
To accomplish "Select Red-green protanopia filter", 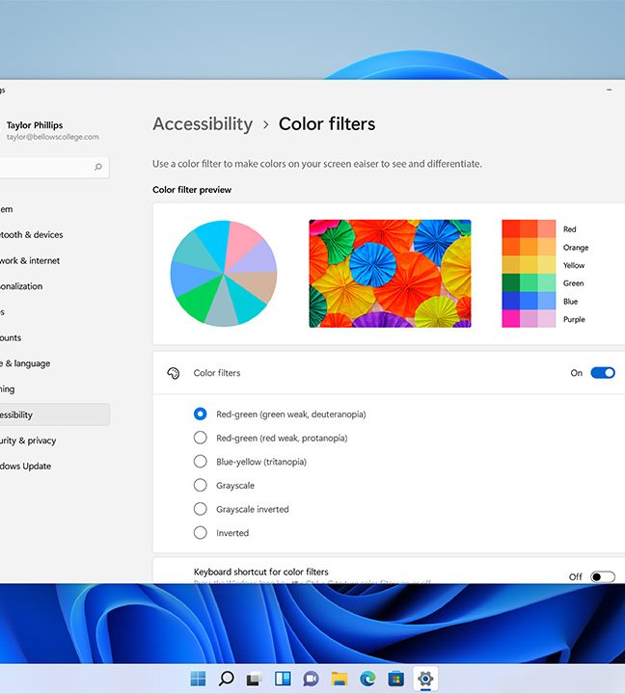I will [x=201, y=438].
